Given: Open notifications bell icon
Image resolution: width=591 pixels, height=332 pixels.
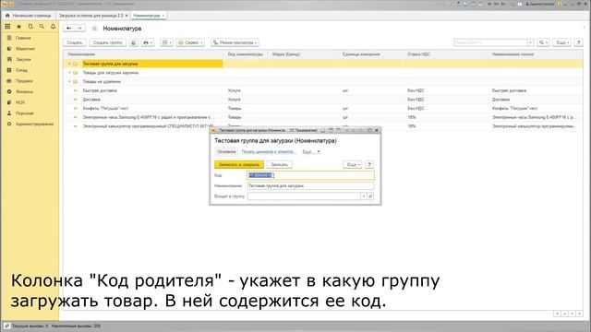Looking at the screenshot, I should [x=53, y=27].
